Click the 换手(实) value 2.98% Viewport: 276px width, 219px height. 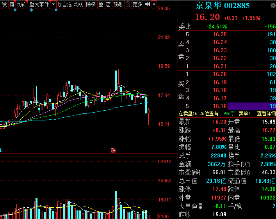coord(268,164)
